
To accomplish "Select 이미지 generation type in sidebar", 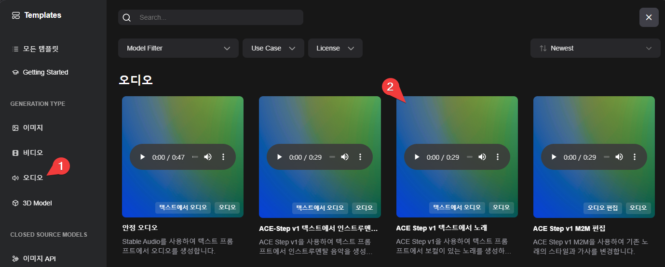I will 33,128.
